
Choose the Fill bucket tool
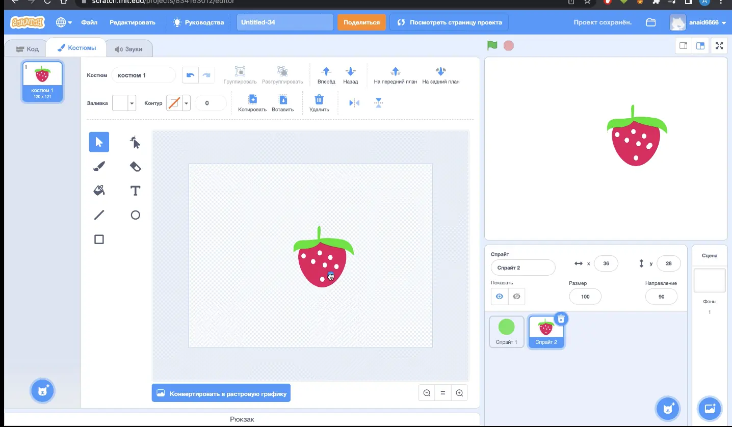point(99,191)
